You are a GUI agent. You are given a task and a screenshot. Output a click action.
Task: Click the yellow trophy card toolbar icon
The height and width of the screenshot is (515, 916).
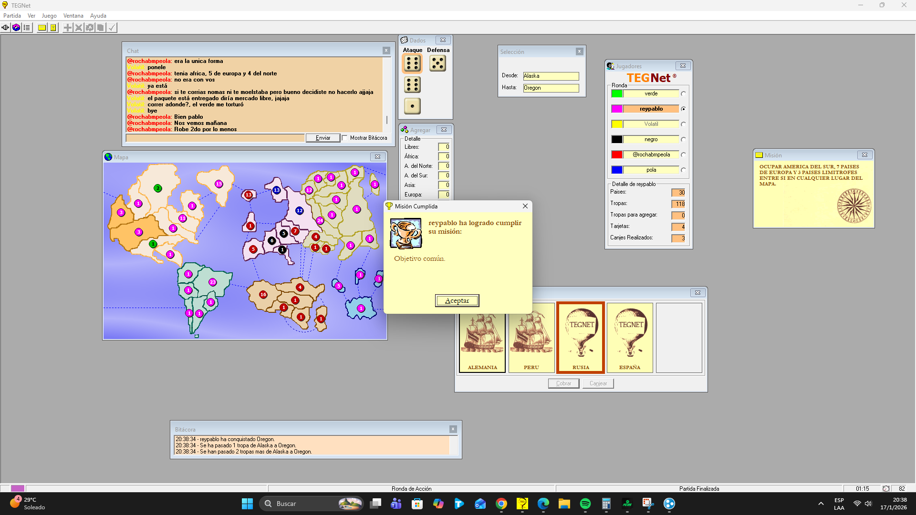pyautogui.click(x=53, y=28)
